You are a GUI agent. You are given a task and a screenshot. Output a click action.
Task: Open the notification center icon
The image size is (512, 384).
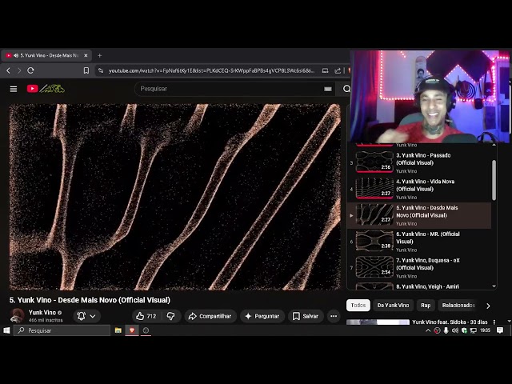click(x=499, y=330)
